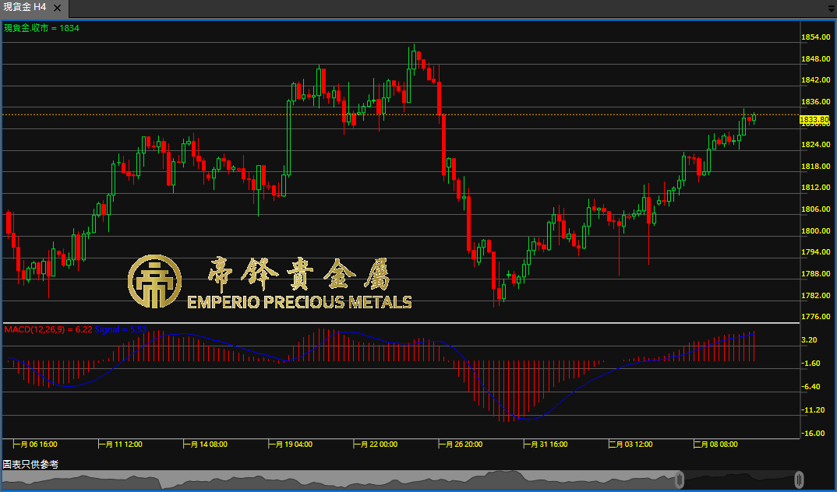Click the 1854.00 price axis label
The height and width of the screenshot is (492, 837).
point(814,37)
